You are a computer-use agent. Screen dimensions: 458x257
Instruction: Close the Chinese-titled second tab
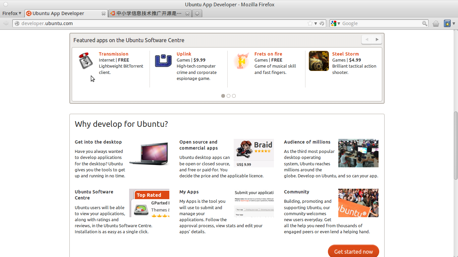[x=187, y=13]
